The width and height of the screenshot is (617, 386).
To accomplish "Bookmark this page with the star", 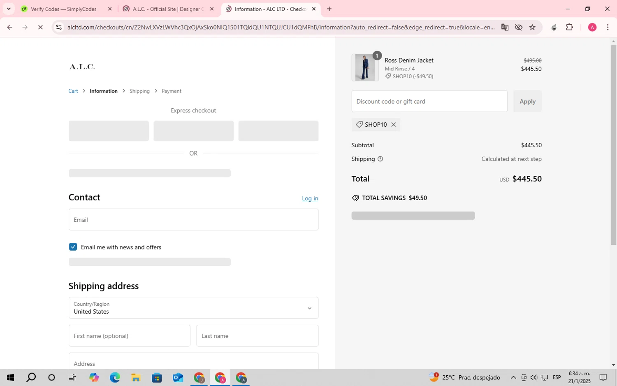I will pyautogui.click(x=532, y=27).
